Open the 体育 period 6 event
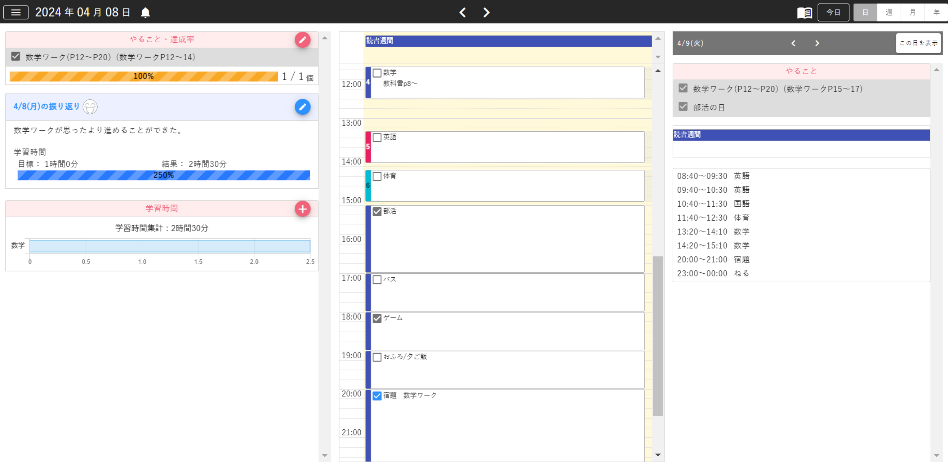 (x=505, y=186)
